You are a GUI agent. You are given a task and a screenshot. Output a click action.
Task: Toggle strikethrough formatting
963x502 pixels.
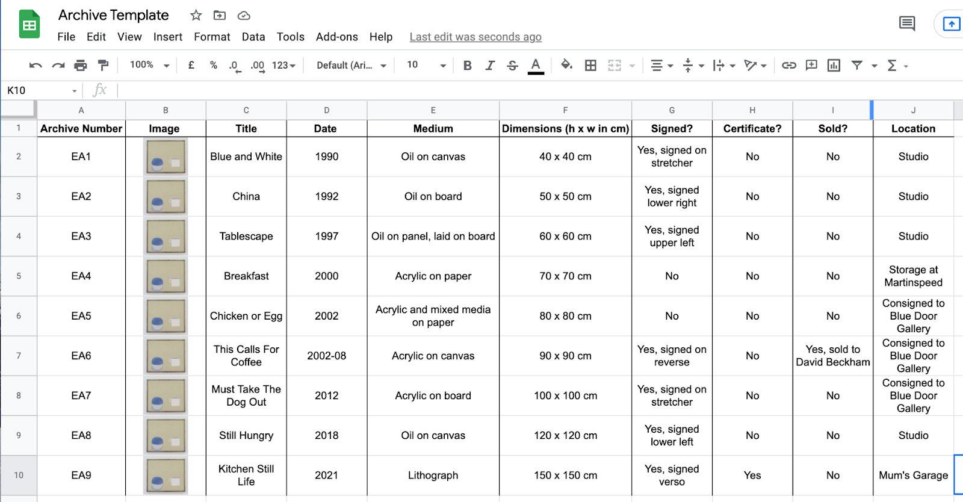point(512,66)
